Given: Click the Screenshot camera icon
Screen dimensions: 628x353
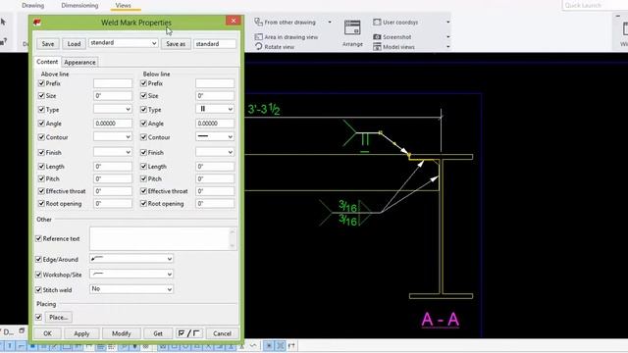Looking at the screenshot, I should pyautogui.click(x=377, y=37).
